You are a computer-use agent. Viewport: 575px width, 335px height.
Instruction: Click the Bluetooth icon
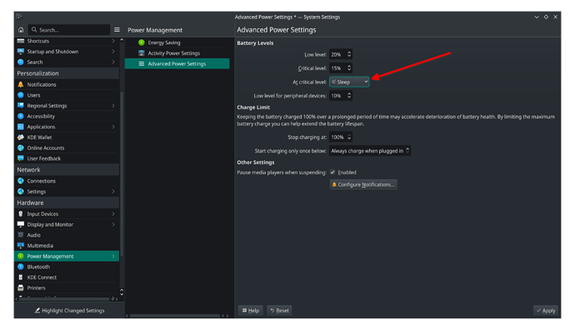coord(21,267)
